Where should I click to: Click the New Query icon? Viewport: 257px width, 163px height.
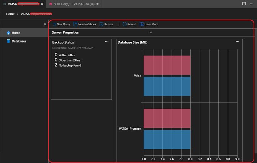pyautogui.click(x=54, y=24)
